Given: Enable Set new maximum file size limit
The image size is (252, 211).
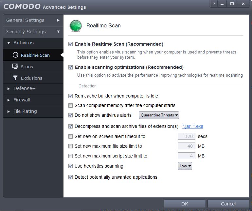Looking at the screenshot, I should pos(70,146).
